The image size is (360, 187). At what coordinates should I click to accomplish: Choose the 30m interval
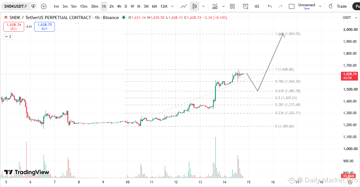pyautogui.click(x=94, y=6)
